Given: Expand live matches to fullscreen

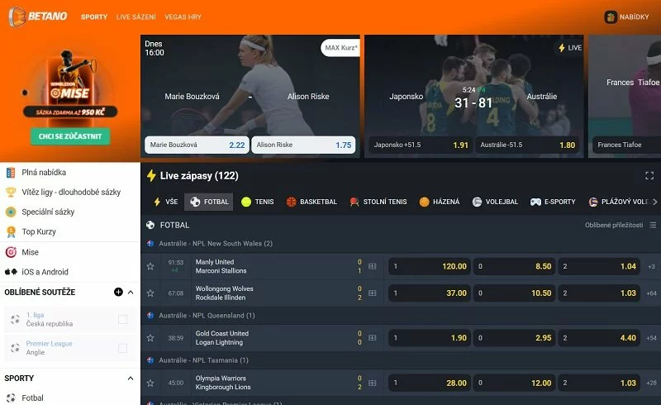Looking at the screenshot, I should tap(649, 175).
